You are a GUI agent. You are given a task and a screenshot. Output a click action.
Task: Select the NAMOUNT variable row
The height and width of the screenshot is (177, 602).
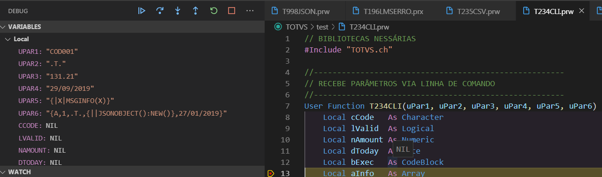click(132, 150)
